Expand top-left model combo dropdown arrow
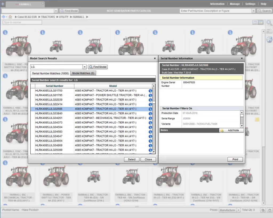 click(x=56, y=11)
